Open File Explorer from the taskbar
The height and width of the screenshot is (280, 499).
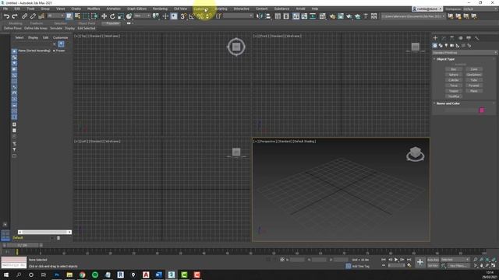(x=69, y=275)
